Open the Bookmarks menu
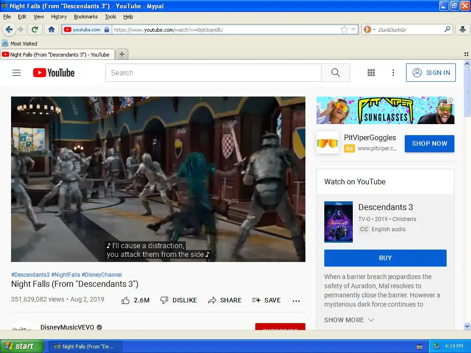The height and width of the screenshot is (353, 471). click(x=86, y=17)
